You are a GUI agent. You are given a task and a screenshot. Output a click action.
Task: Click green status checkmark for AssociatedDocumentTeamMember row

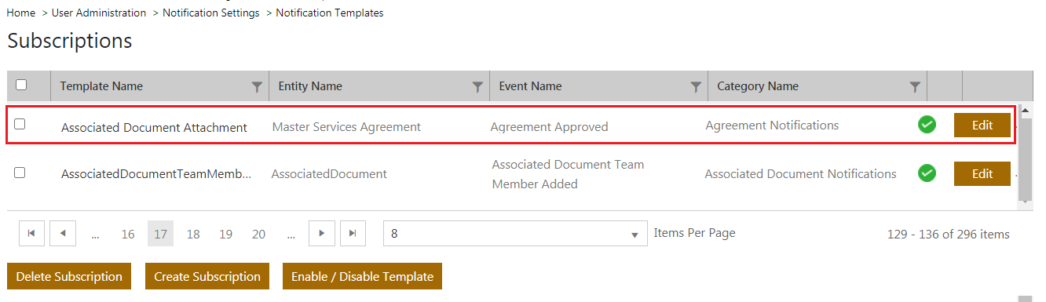pos(927,173)
